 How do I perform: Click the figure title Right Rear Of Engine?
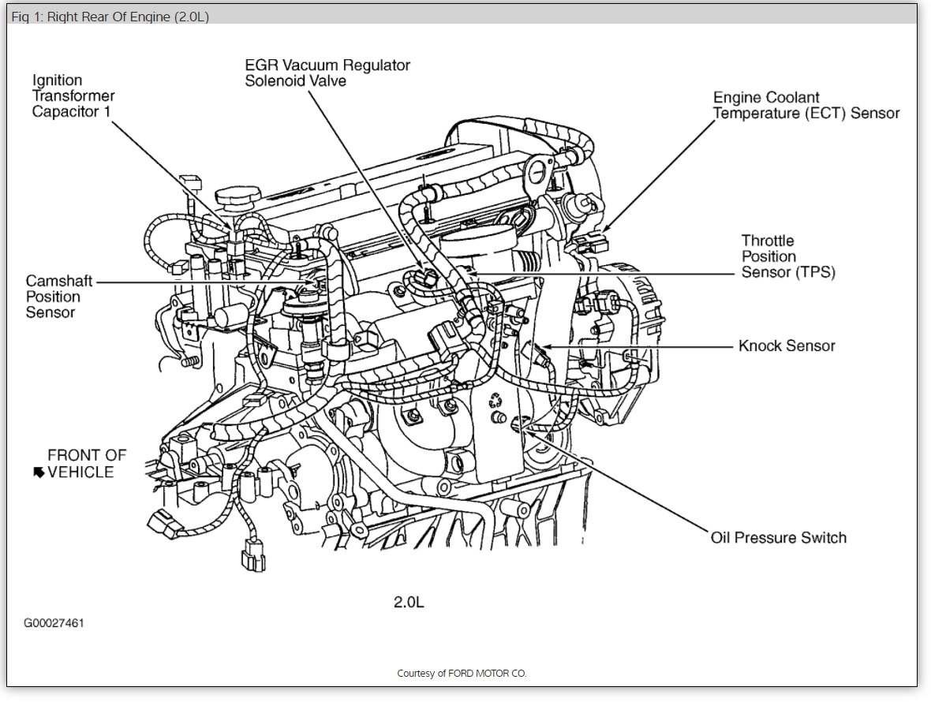point(110,17)
